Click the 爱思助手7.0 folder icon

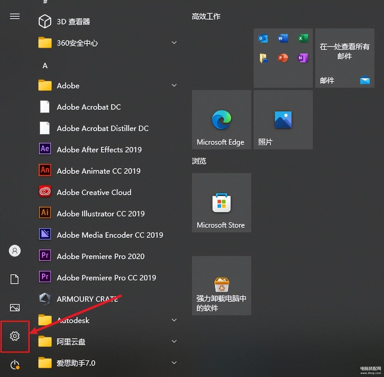click(x=45, y=363)
